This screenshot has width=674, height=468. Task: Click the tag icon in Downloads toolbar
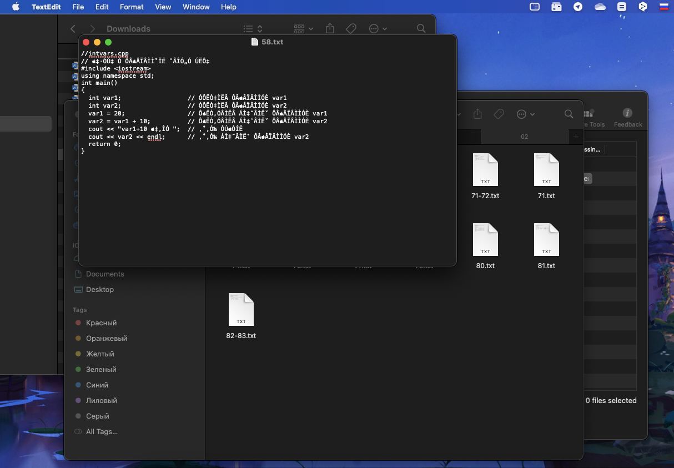pos(351,28)
